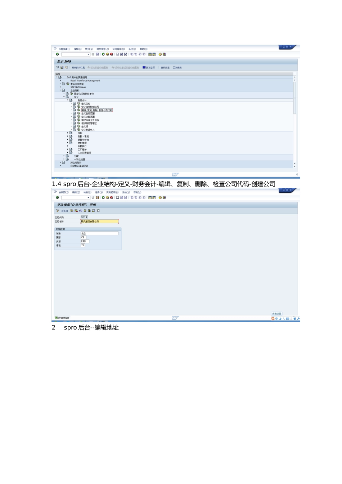This screenshot has height=484, width=342.
Task: Click green Enter checkmark in IMG window toolbar
Action: pyautogui.click(x=57, y=54)
